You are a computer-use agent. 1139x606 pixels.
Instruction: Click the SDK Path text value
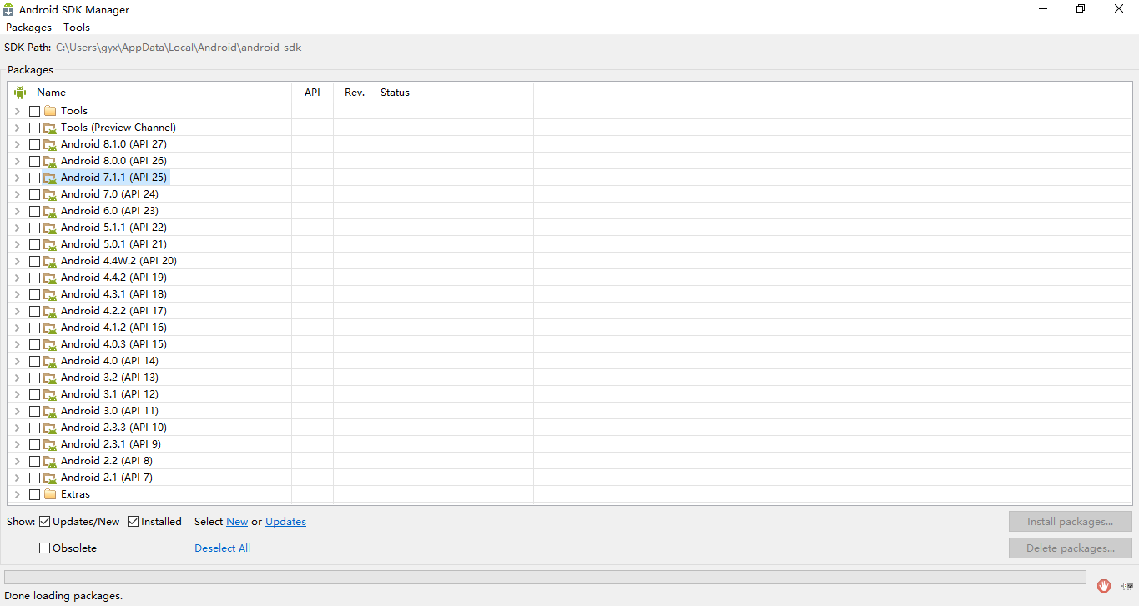[179, 48]
